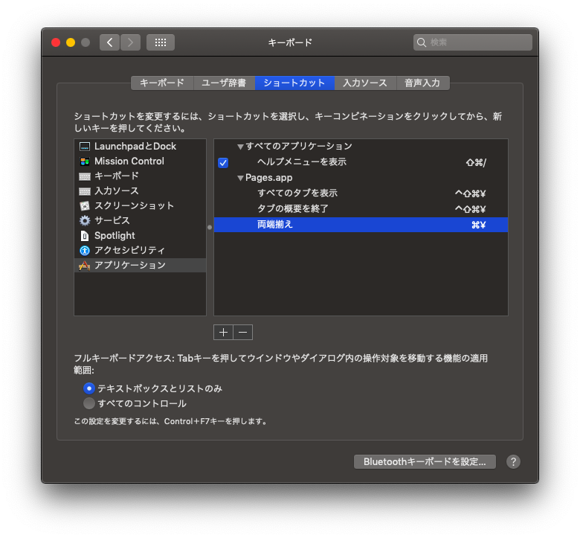The height and width of the screenshot is (538, 580).
Task: Select the Mission Control label in category list
Action: (129, 161)
